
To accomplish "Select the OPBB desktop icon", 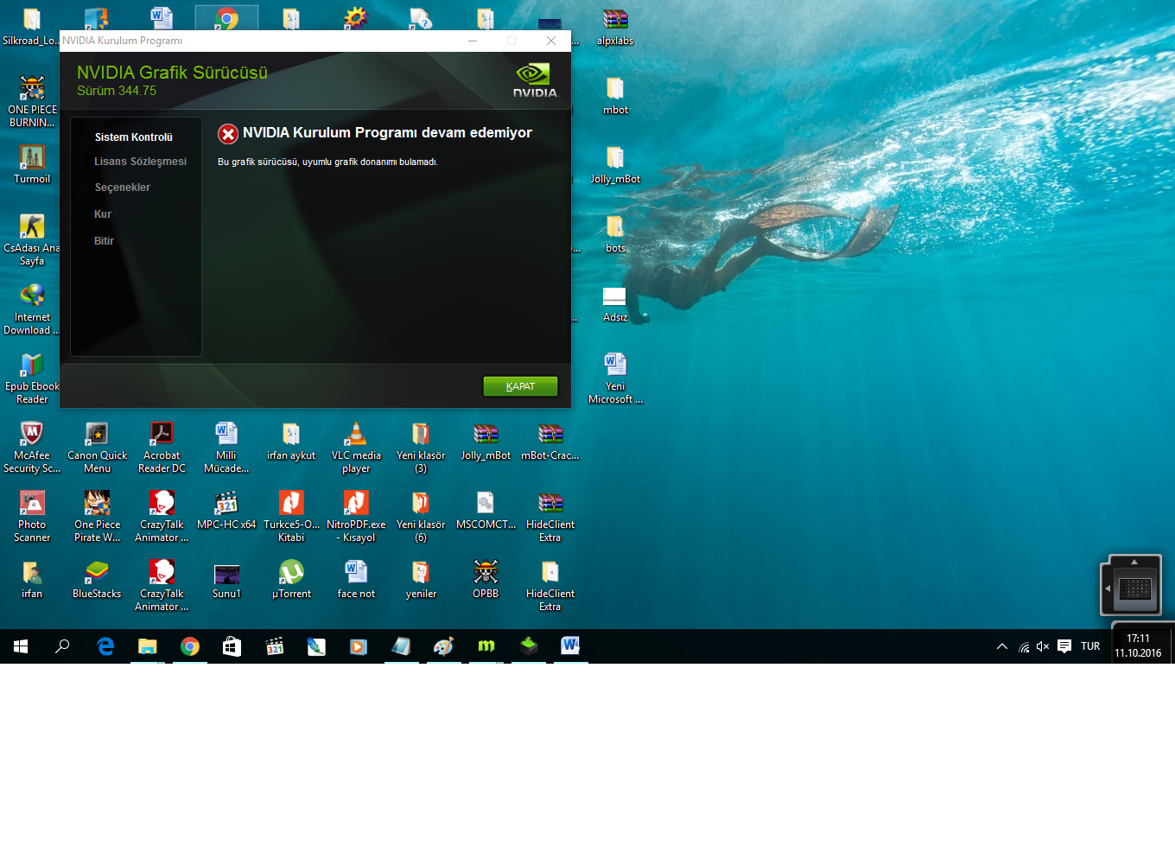I will pos(486,579).
